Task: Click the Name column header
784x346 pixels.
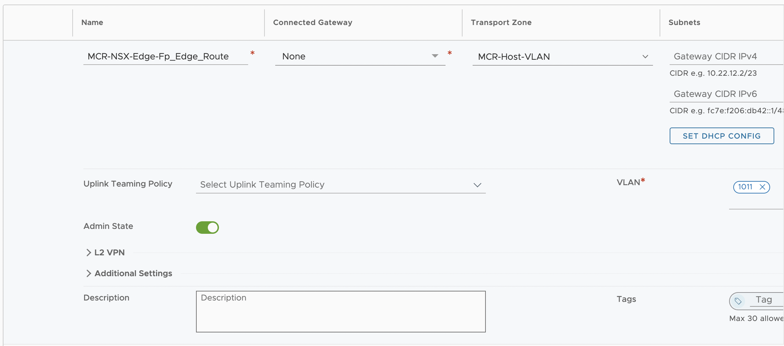Action: [92, 23]
